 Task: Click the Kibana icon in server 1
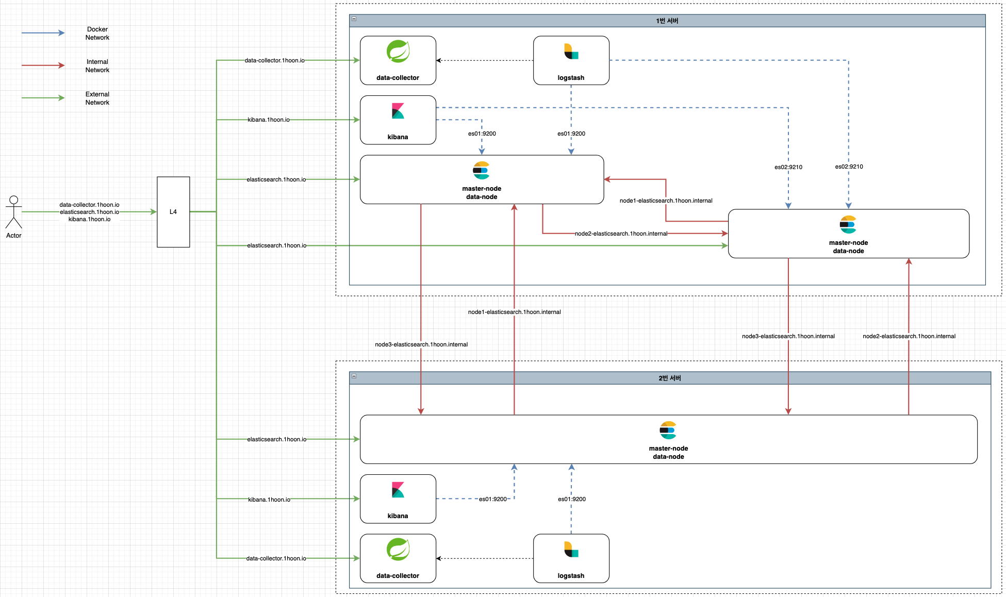(x=398, y=111)
